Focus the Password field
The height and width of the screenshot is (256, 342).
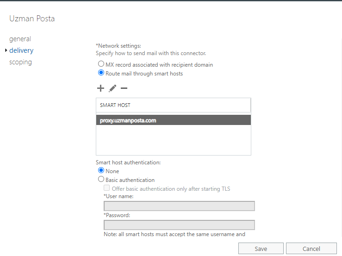(179, 225)
